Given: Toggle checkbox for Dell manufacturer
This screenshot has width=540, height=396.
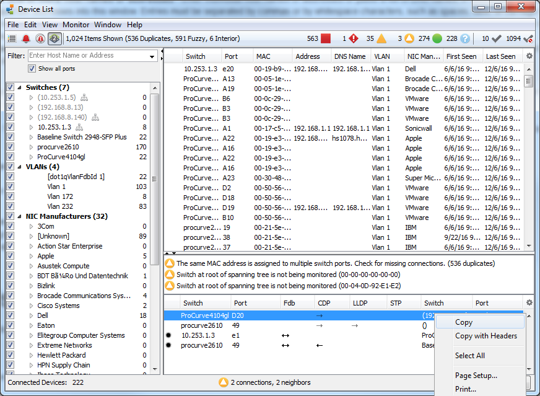Looking at the screenshot, I should click(x=11, y=315).
